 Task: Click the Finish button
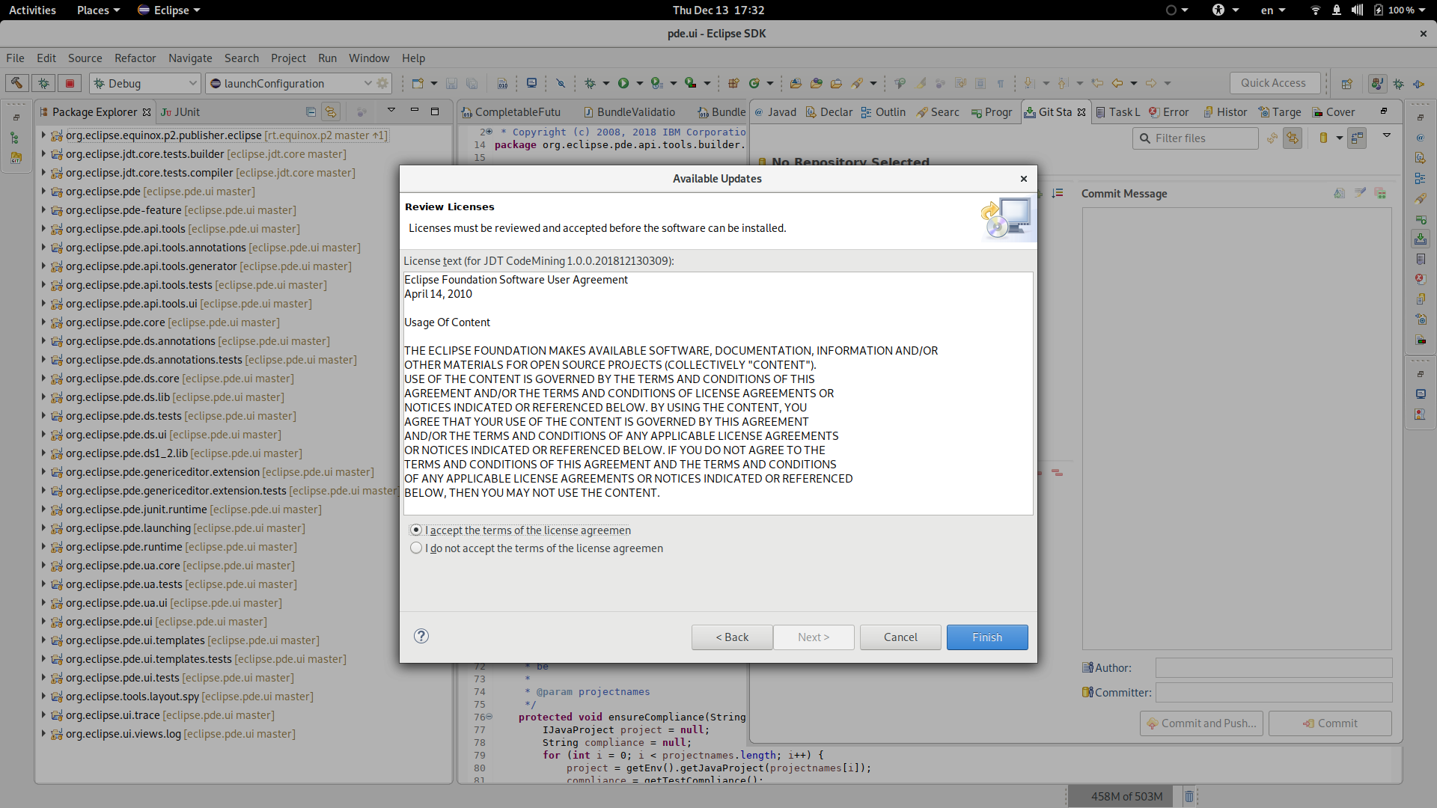pyautogui.click(x=987, y=637)
